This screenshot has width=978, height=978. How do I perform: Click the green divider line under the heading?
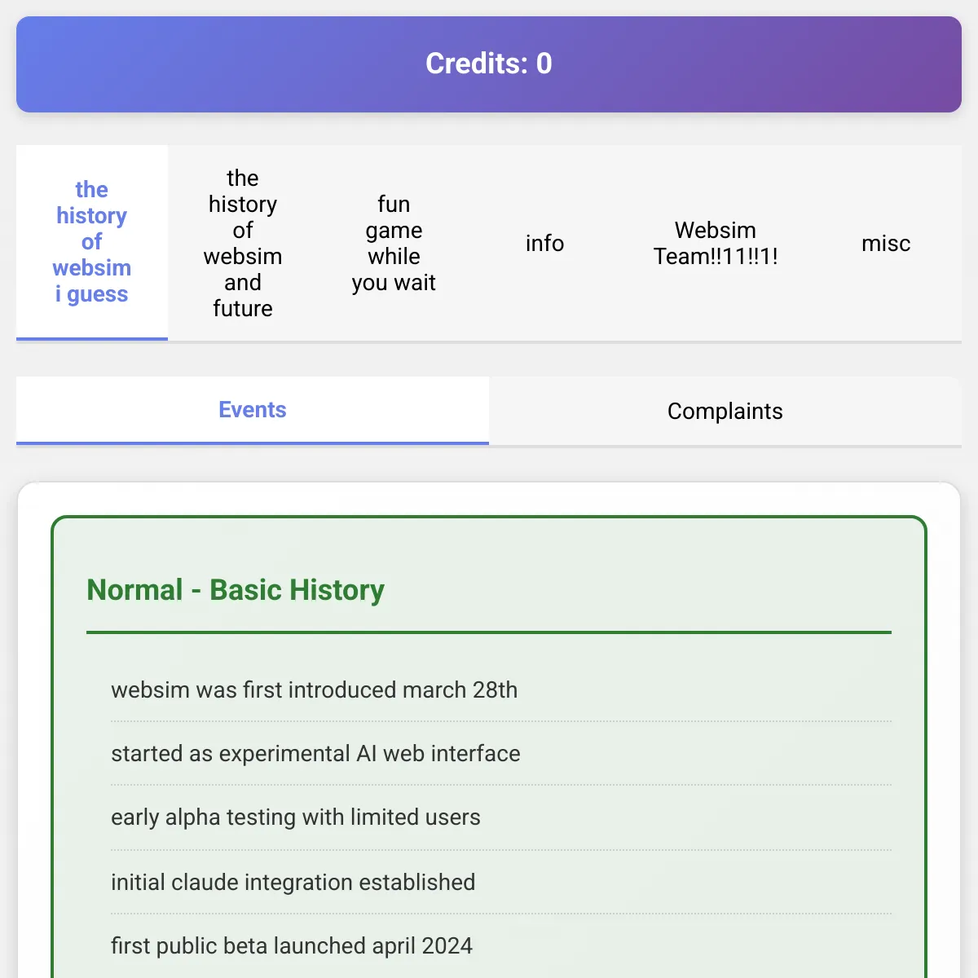tap(489, 632)
